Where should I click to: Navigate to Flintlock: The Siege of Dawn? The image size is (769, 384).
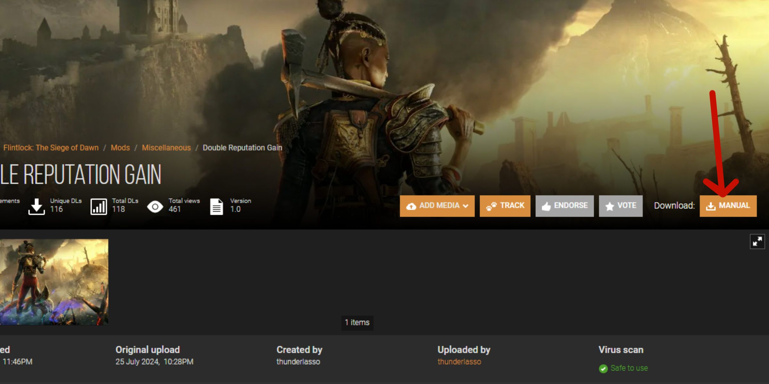(51, 148)
